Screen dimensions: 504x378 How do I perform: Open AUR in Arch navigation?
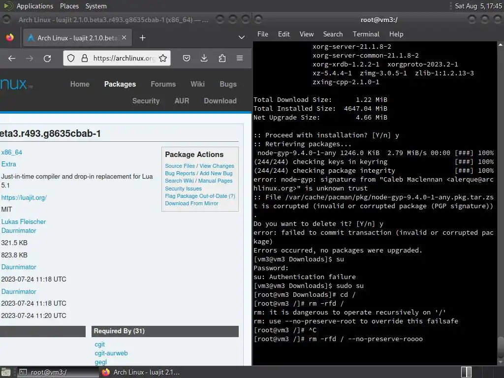pyautogui.click(x=182, y=101)
